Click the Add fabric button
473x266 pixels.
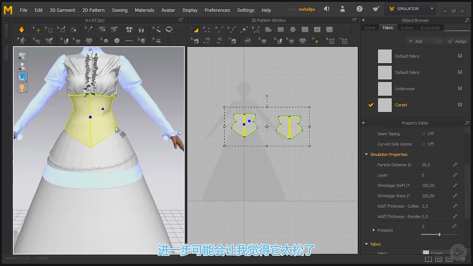(415, 41)
